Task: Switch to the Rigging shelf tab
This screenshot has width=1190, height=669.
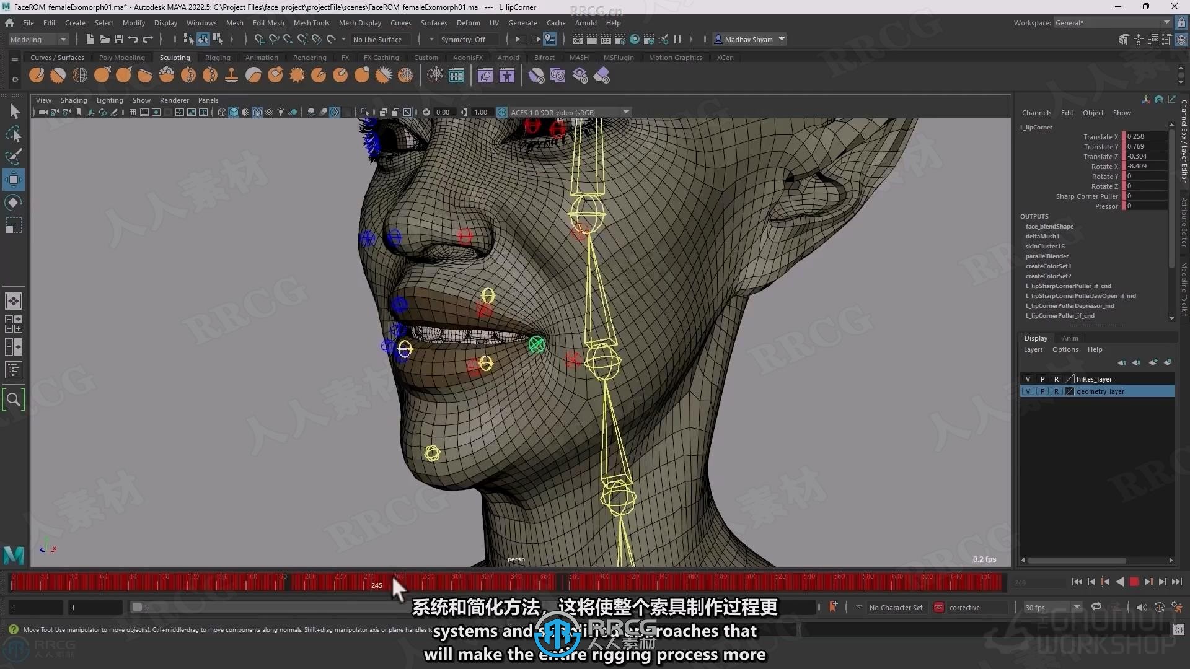Action: point(218,58)
